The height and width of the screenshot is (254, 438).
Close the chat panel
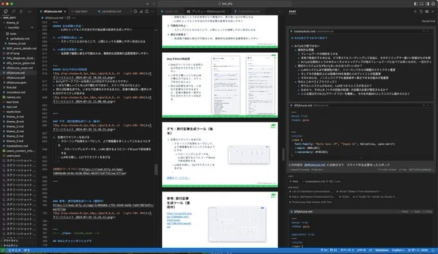click(433, 12)
